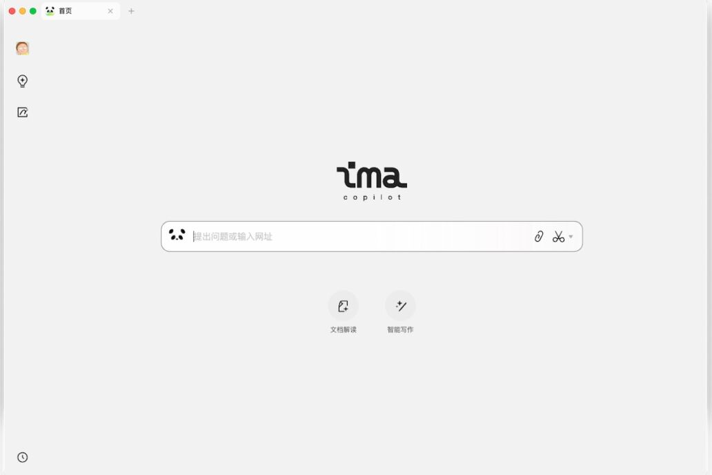Image resolution: width=712 pixels, height=475 pixels.
Task: Click the 文档解读 text label
Action: (344, 329)
